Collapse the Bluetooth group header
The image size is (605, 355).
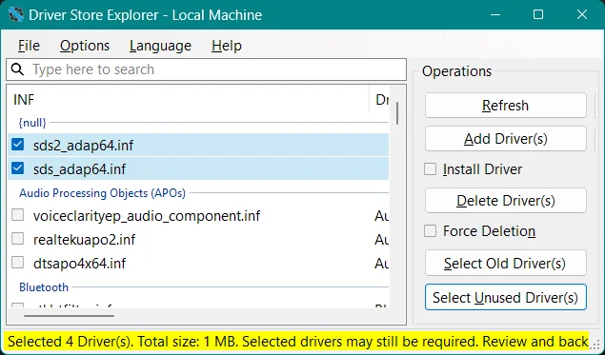click(44, 287)
